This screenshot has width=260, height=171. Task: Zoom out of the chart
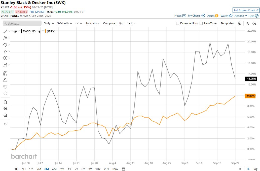pyautogui.click(x=5, y=115)
